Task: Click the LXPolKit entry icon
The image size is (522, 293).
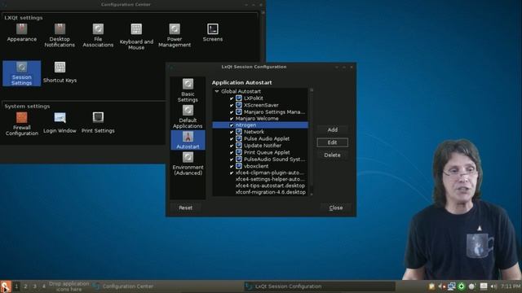Action: coord(239,98)
